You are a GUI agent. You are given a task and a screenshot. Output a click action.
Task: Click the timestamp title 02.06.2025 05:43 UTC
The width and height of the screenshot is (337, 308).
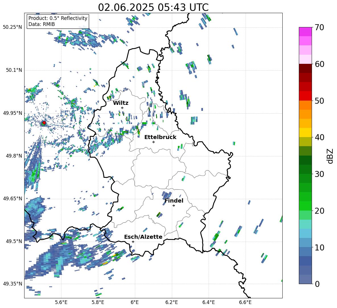pyautogui.click(x=153, y=7)
